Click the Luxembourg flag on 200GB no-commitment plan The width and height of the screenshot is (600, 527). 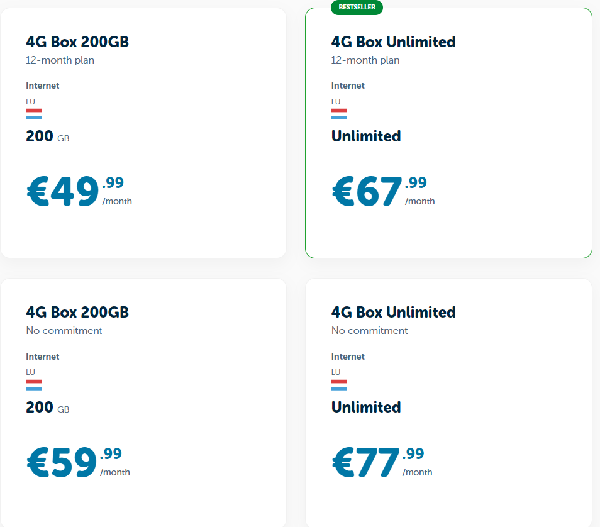[x=34, y=385]
